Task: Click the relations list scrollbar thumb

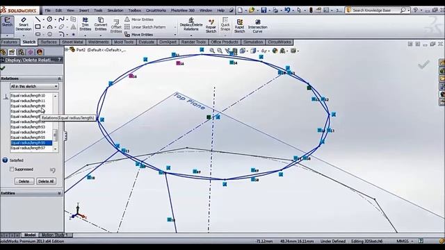Action: [55, 135]
